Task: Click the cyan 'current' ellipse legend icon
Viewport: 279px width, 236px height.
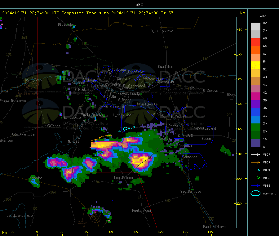Action: pos(255,193)
